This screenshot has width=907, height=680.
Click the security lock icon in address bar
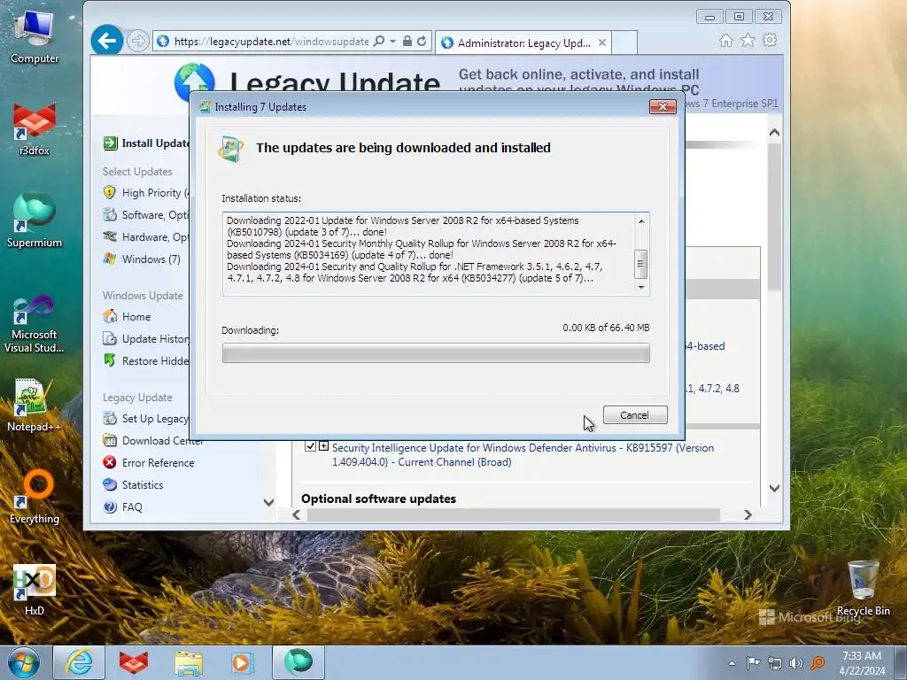pyautogui.click(x=407, y=41)
